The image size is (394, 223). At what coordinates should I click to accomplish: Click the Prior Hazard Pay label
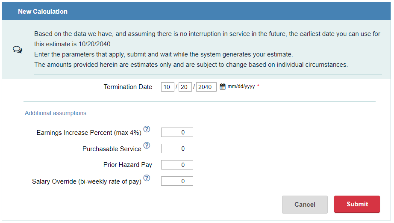(127, 165)
